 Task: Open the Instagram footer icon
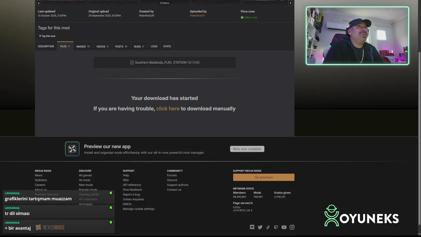click(292, 227)
